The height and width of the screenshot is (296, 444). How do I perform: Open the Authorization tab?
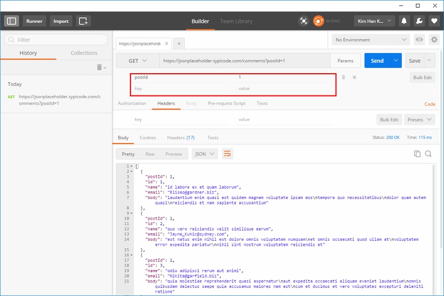[x=132, y=104]
